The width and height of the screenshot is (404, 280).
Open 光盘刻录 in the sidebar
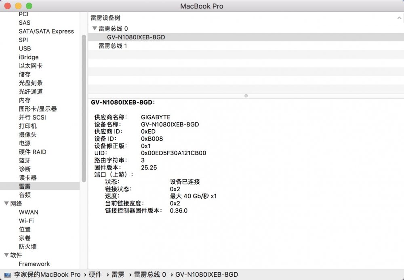(x=31, y=83)
